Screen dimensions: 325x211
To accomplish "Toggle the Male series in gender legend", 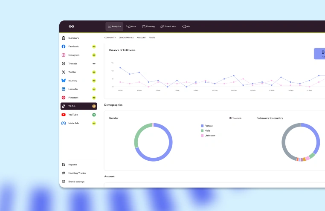I will coord(207,130).
